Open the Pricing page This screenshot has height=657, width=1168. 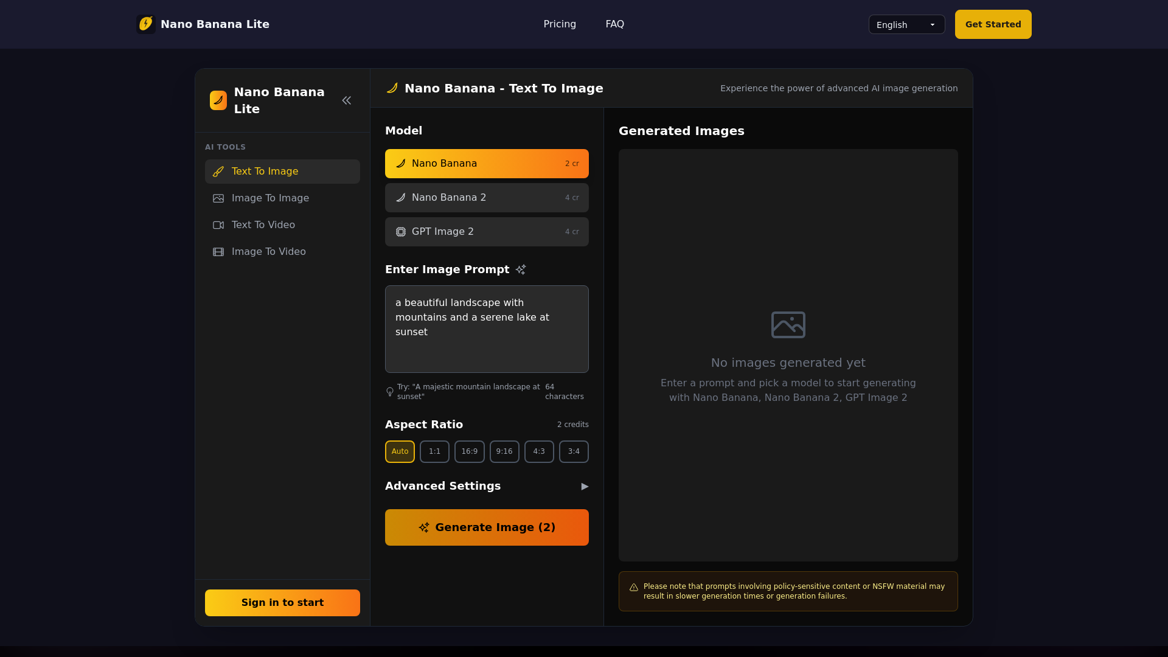click(x=560, y=24)
